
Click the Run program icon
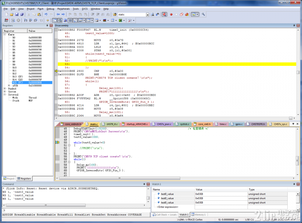point(13,20)
